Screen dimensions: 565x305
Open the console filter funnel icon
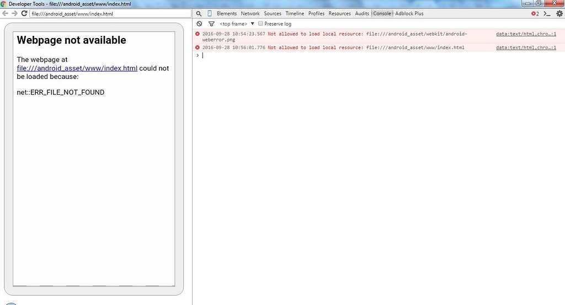[x=211, y=24]
